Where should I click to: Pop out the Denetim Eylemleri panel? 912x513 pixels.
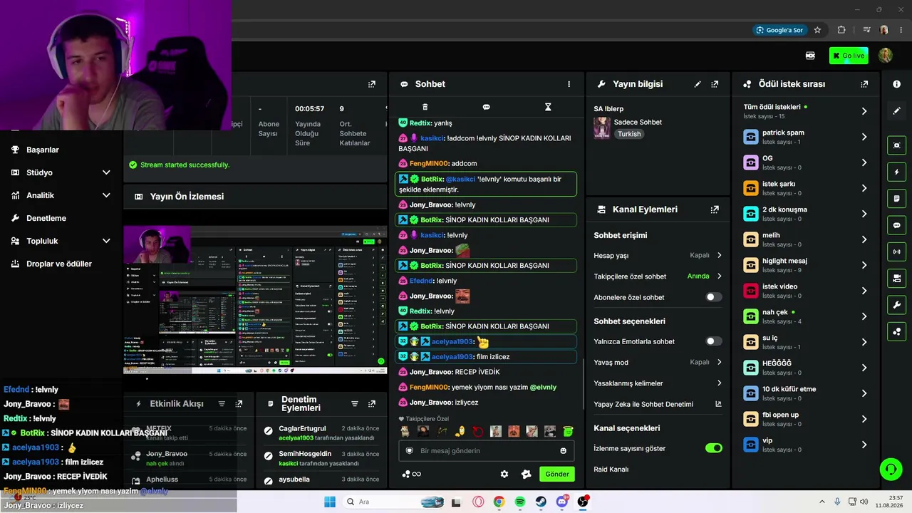[372, 404]
